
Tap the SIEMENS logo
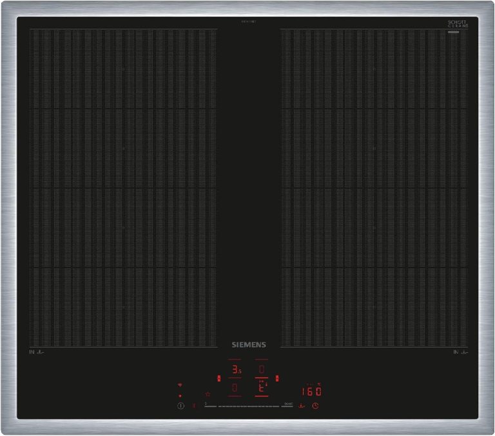coord(249,344)
